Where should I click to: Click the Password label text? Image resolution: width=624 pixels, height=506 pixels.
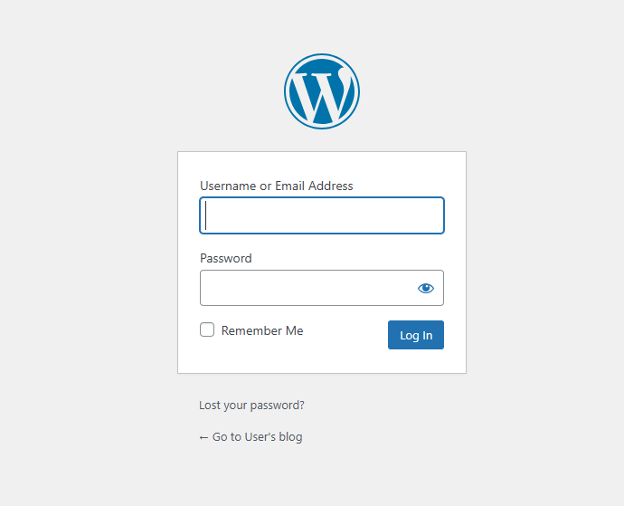click(x=226, y=258)
